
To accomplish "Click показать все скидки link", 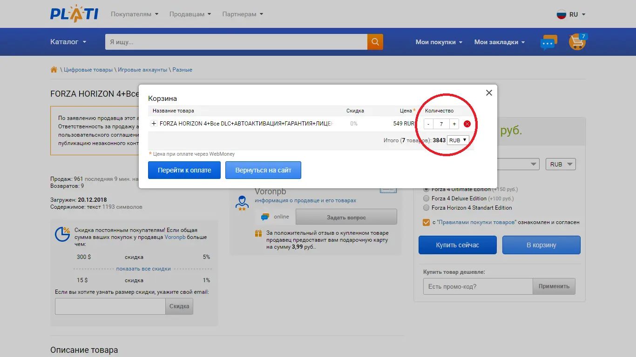I will click(x=143, y=269).
